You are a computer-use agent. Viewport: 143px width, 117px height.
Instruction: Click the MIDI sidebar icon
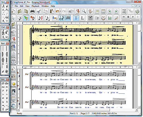pos(13,92)
